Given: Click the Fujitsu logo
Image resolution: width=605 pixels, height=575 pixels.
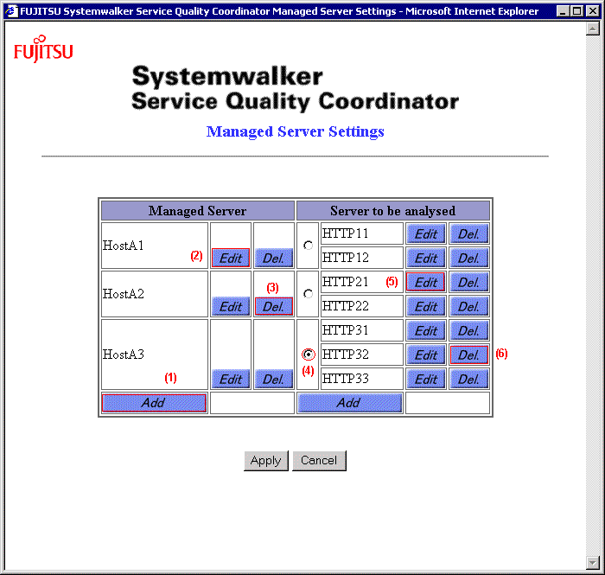Looking at the screenshot, I should pos(43,49).
